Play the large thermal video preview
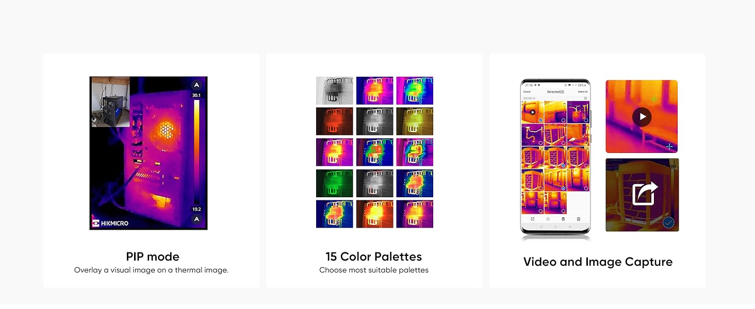 coord(642,117)
